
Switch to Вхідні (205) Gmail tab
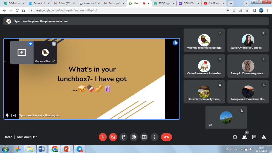click(x=64, y=3)
